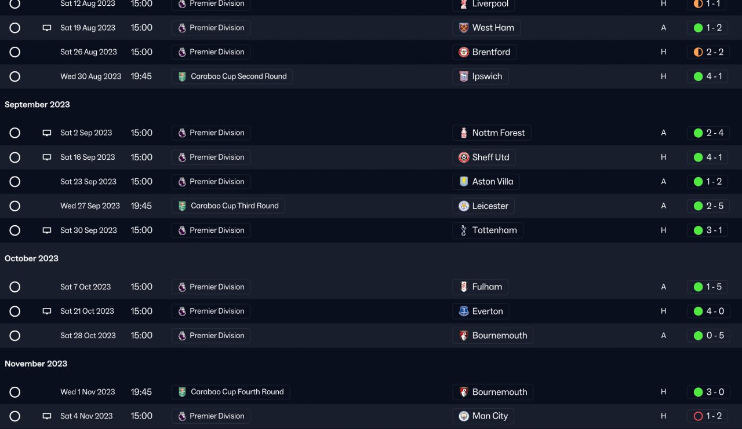
Task: Click the TV icon beside Sat 2 Sep 2023
Action: coord(47,133)
